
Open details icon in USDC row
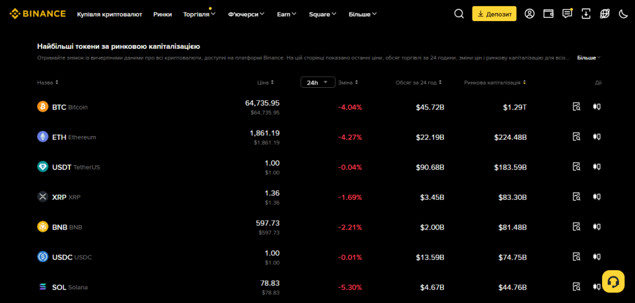point(577,257)
